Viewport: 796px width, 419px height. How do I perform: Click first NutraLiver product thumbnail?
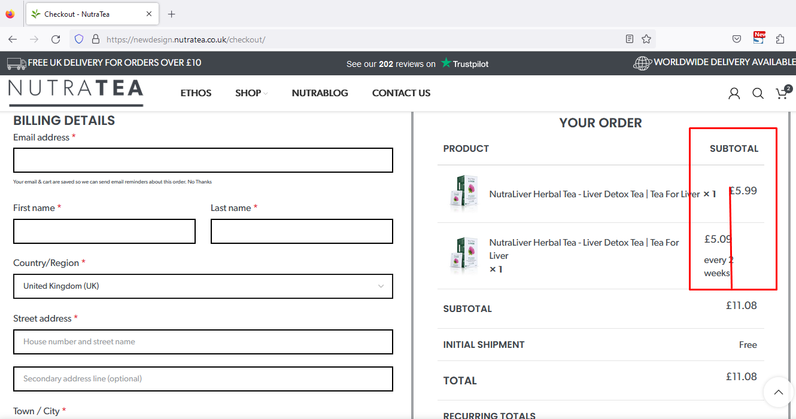pyautogui.click(x=464, y=194)
